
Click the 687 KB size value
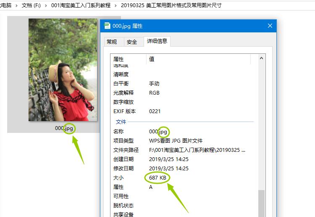point(157,178)
